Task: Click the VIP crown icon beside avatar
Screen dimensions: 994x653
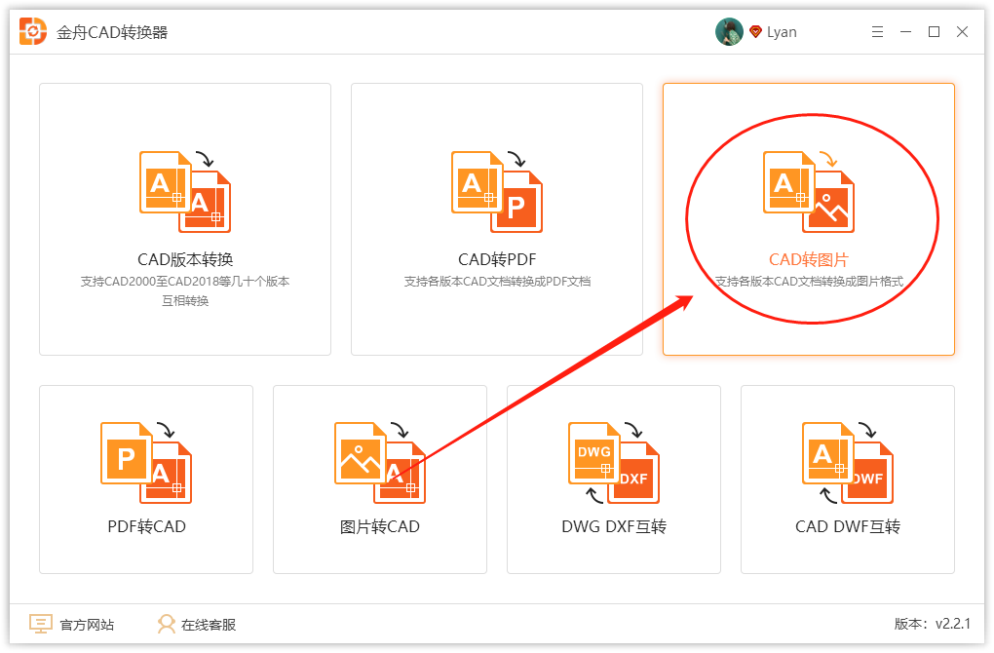Action: 755,30
